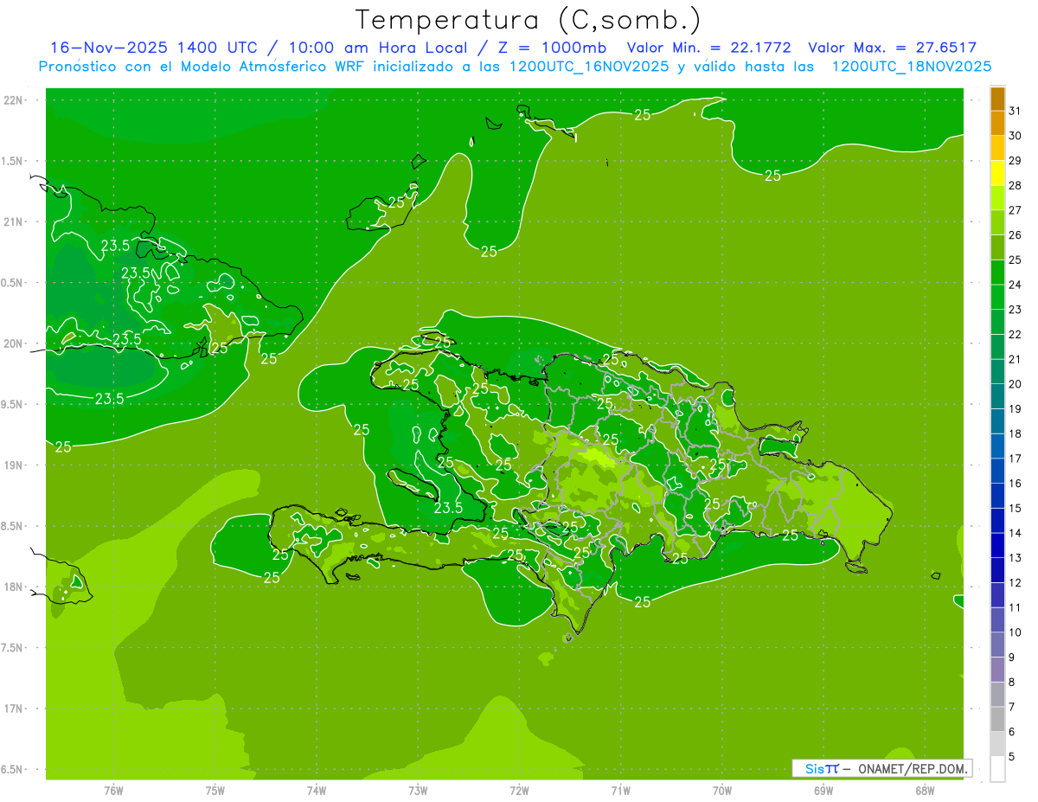This screenshot has width=1038, height=802.
Task: Click the 72W longitude axis label
Action: [x=519, y=790]
